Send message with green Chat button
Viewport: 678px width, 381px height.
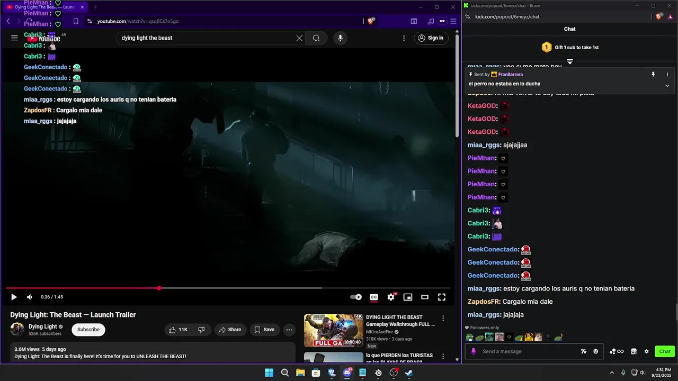pos(665,351)
